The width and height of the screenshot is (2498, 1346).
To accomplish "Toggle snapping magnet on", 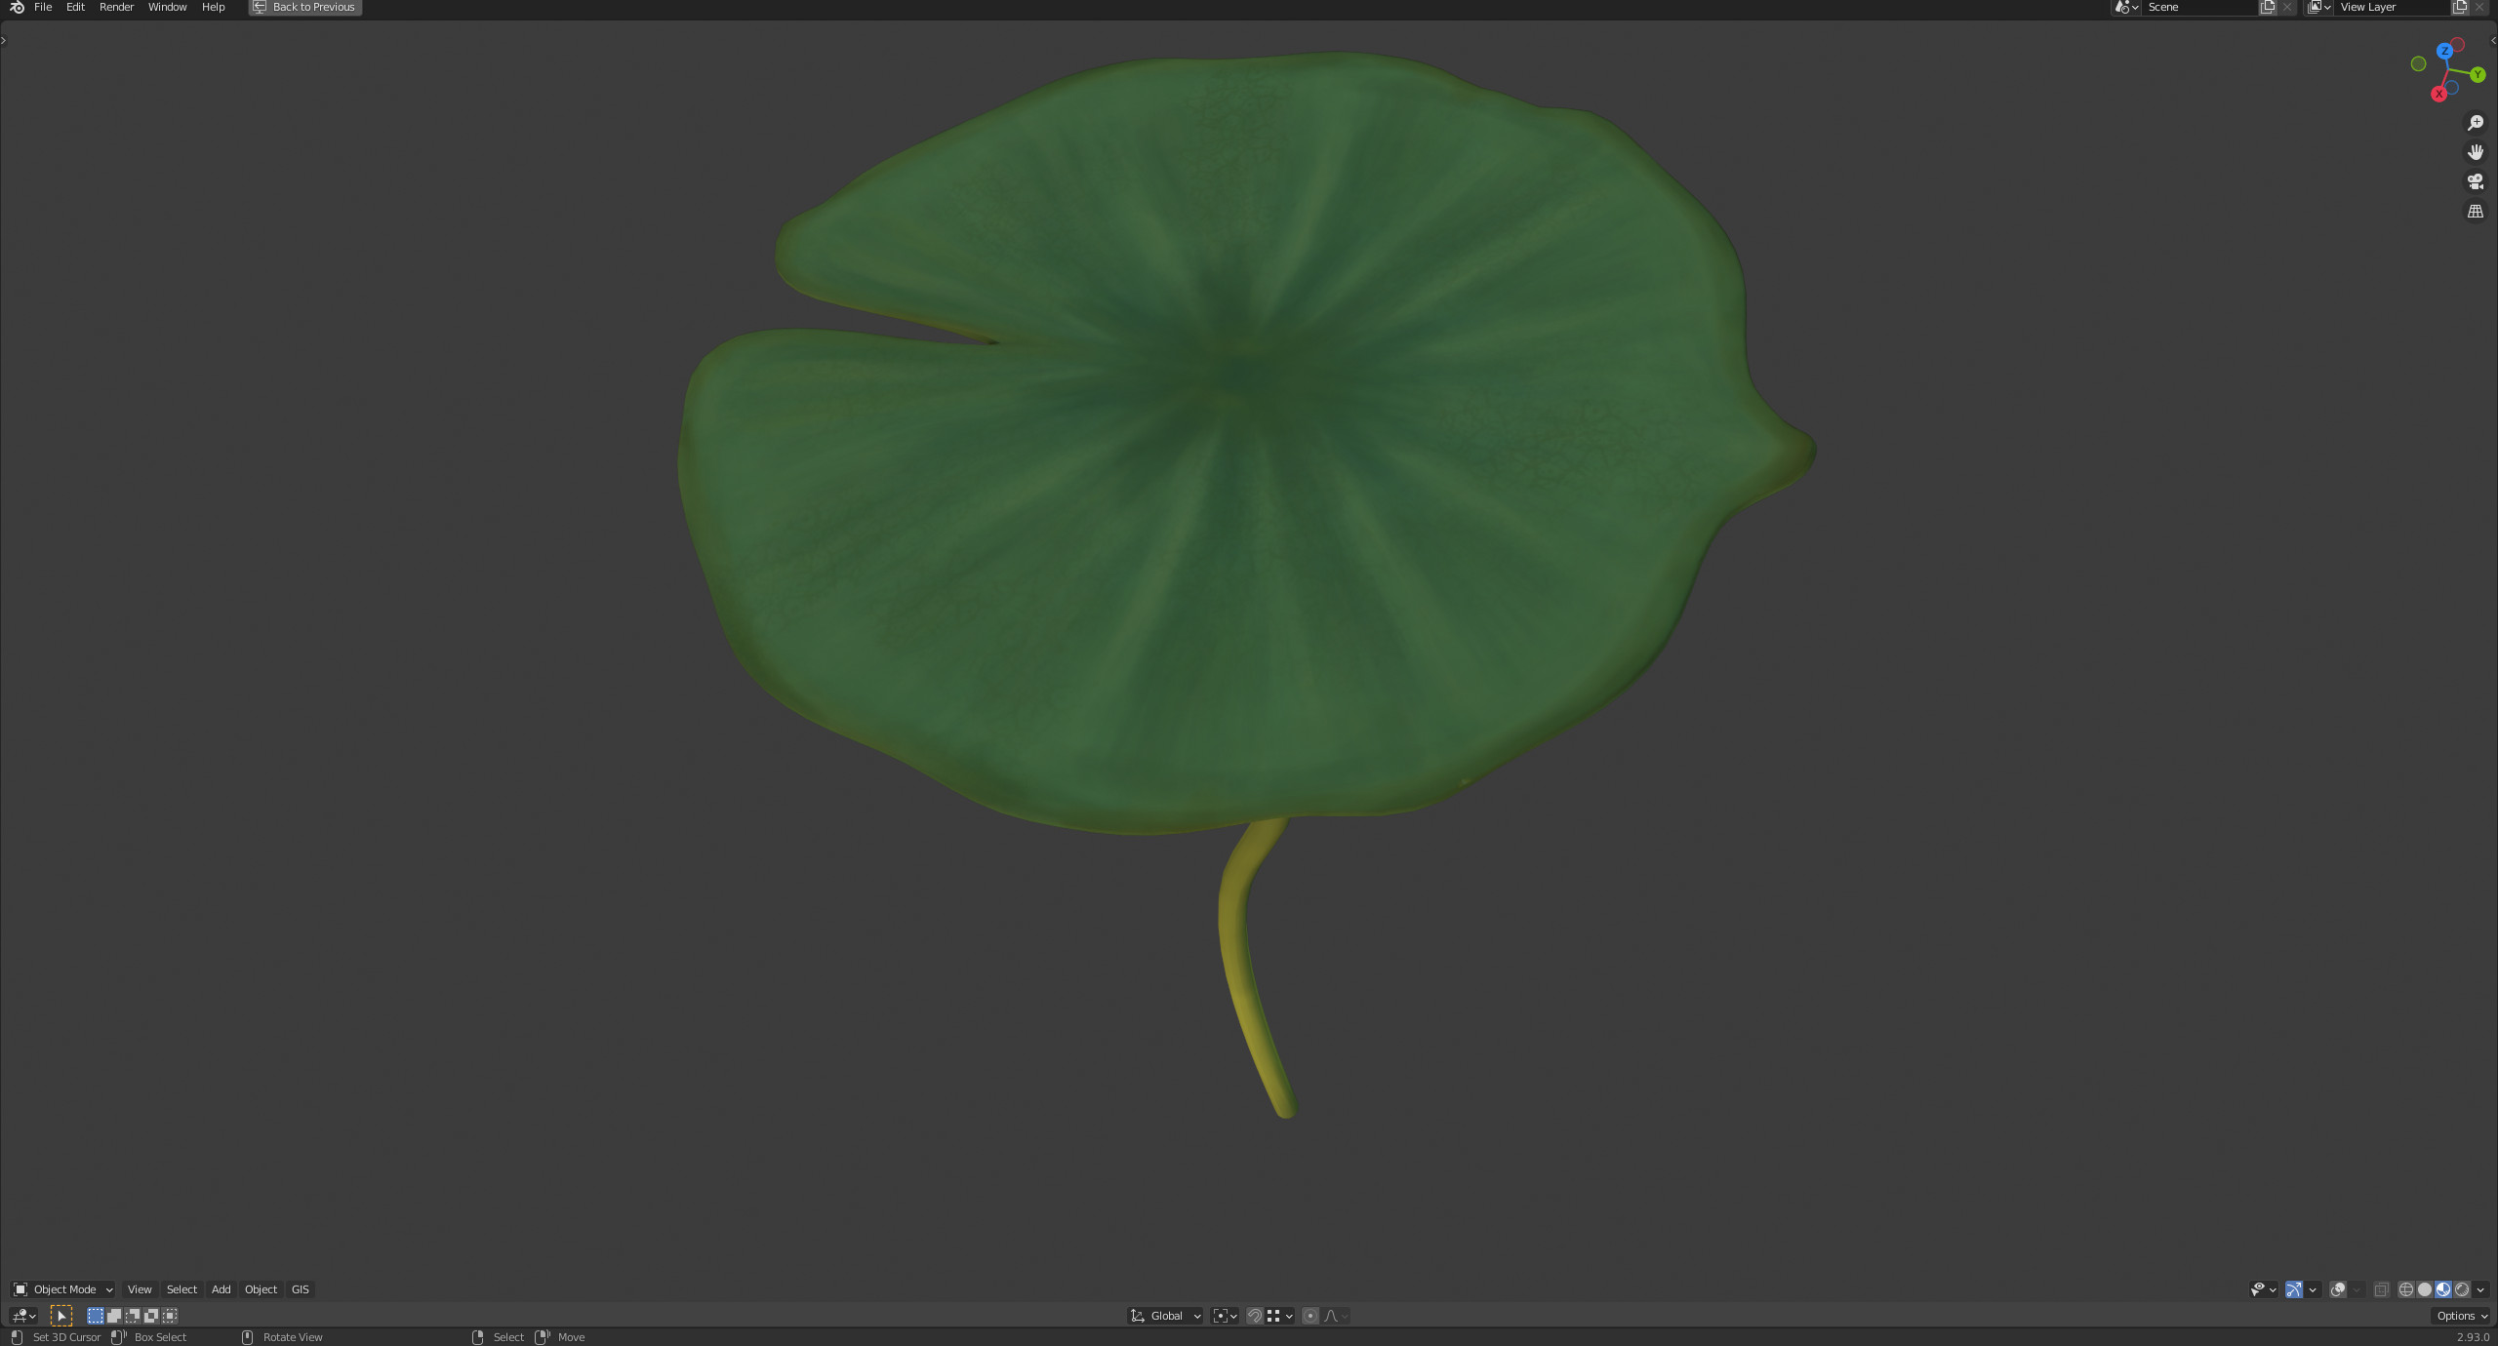I will coord(1255,1316).
